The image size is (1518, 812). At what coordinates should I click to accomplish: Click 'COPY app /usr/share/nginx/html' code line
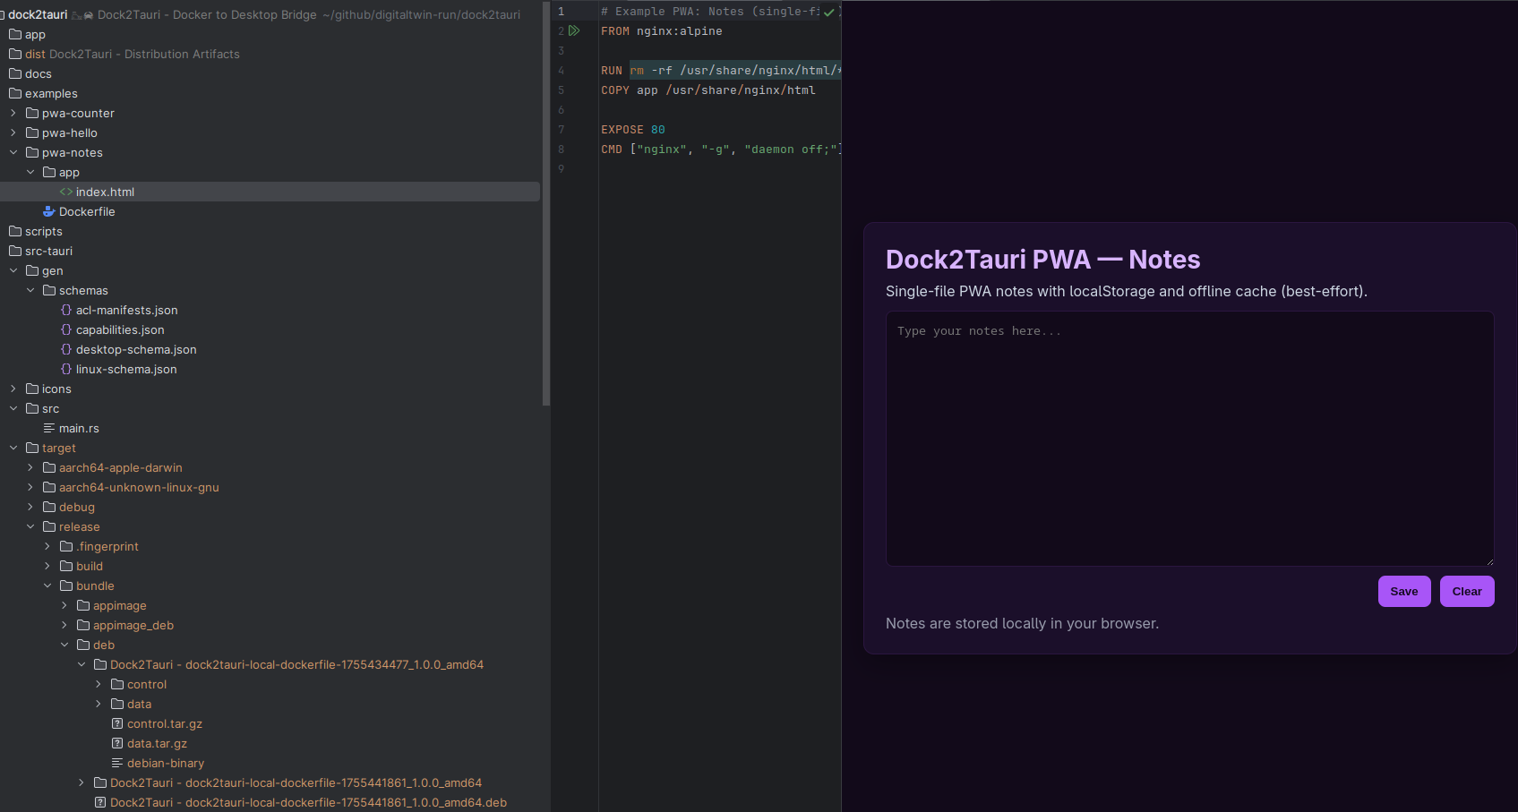(708, 90)
